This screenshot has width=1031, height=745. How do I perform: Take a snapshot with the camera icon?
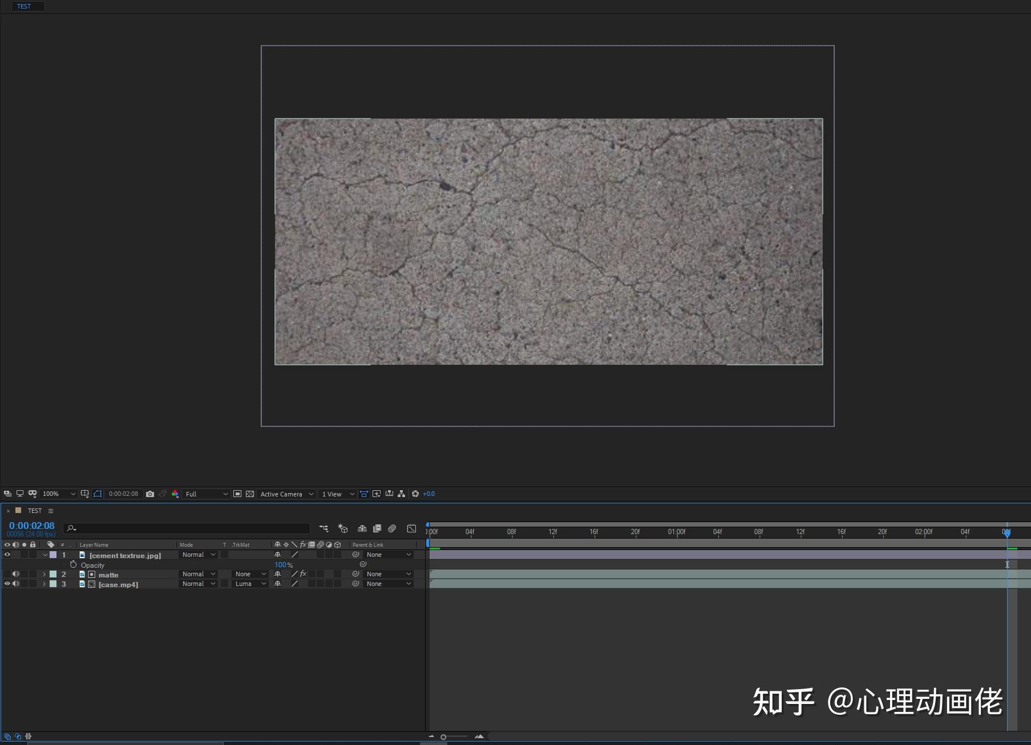150,494
